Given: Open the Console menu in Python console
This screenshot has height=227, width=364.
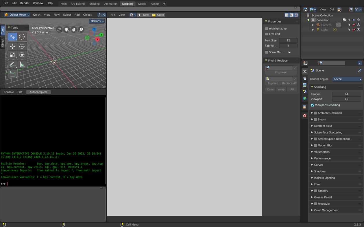Looking at the screenshot, I should point(9,92).
